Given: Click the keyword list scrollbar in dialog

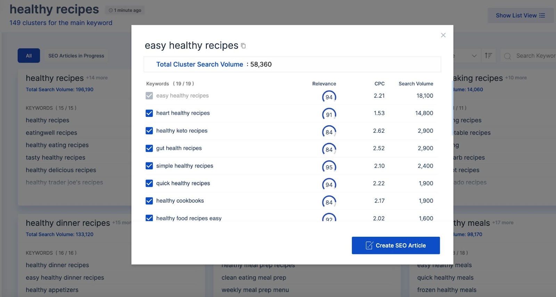Looking at the screenshot, I should [452, 108].
